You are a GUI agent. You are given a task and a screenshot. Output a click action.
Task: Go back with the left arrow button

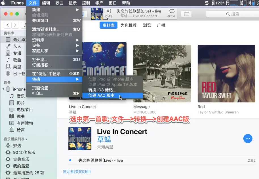pos(8,25)
